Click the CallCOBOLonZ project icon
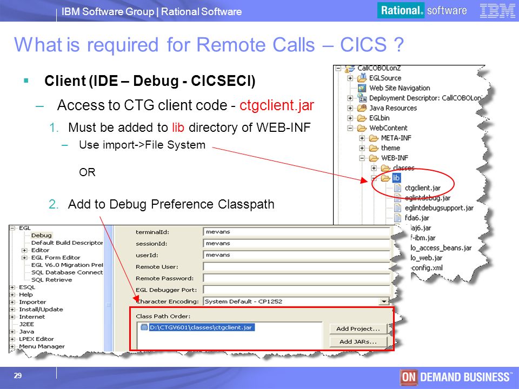This screenshot has width=519, height=389. tap(350, 69)
